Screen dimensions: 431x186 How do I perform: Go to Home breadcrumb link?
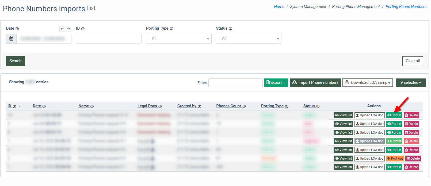point(279,7)
